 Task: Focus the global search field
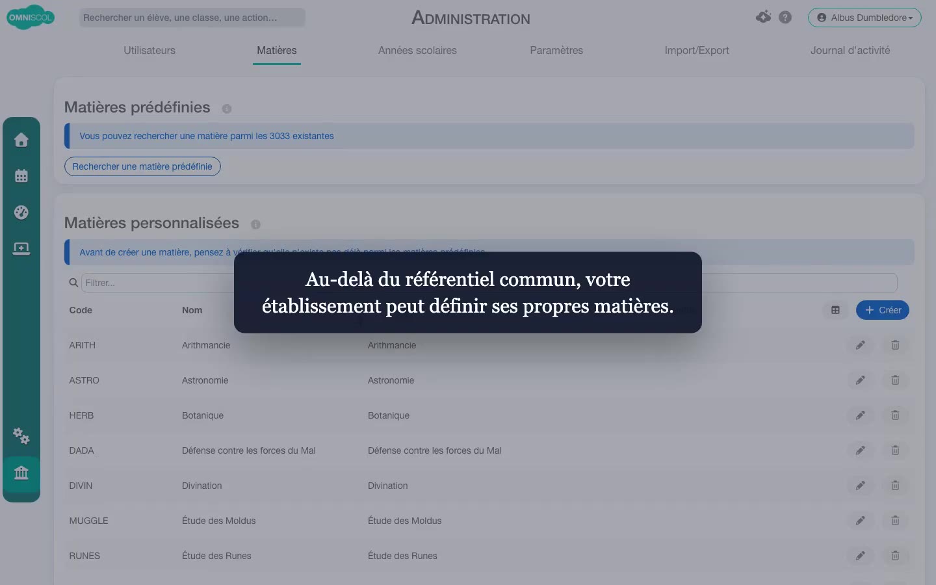click(x=192, y=18)
